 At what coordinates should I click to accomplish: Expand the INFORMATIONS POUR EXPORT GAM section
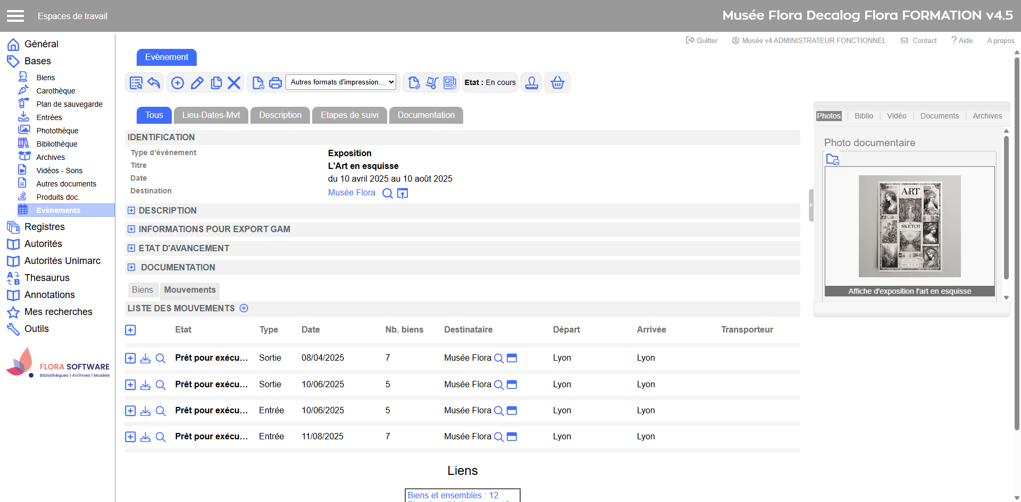click(131, 229)
